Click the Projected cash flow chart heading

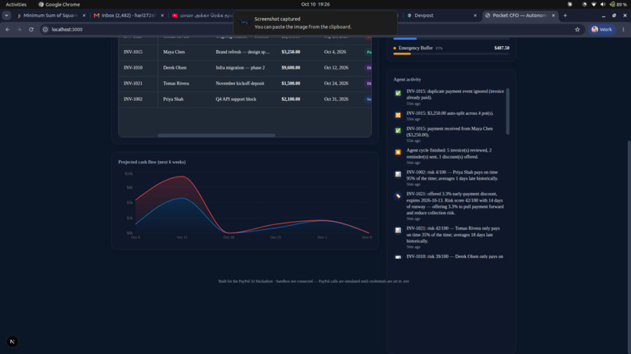152,162
